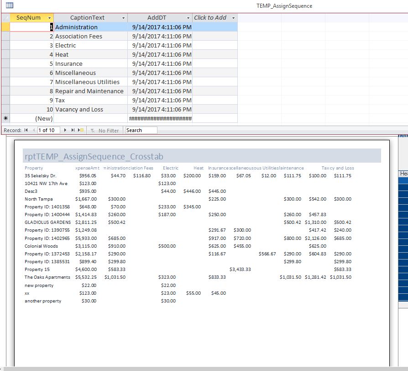Click the $3,433.33 value for Property 15
This screenshot has width=408, height=371.
(x=240, y=270)
